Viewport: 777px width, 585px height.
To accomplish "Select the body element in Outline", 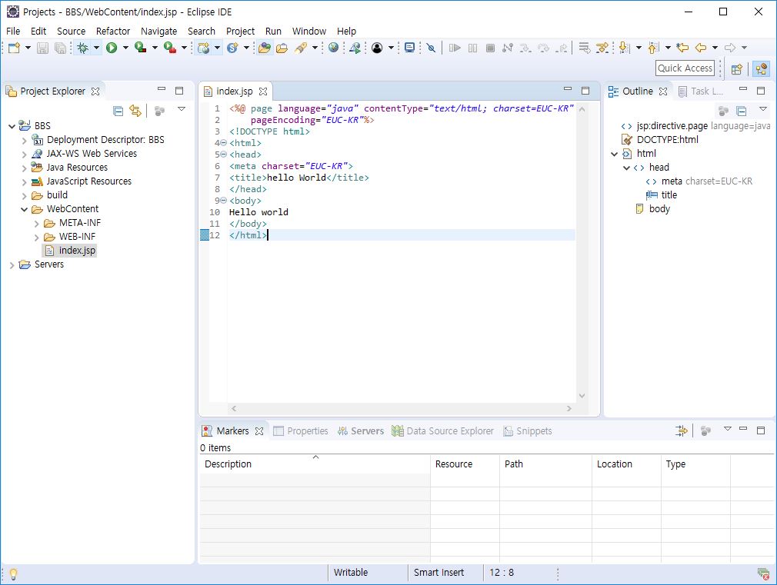I will (x=659, y=209).
